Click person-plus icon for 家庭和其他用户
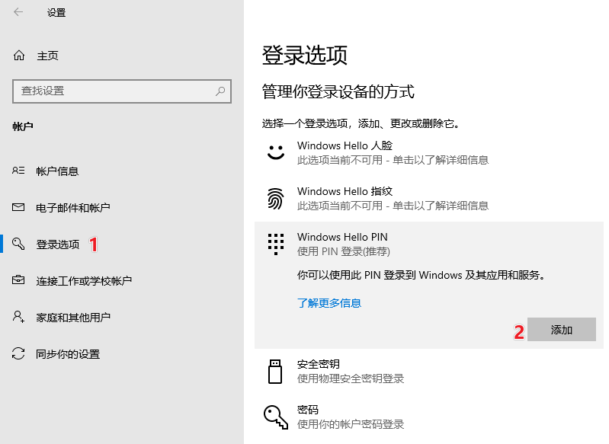Image resolution: width=609 pixels, height=444 pixels. 18,317
